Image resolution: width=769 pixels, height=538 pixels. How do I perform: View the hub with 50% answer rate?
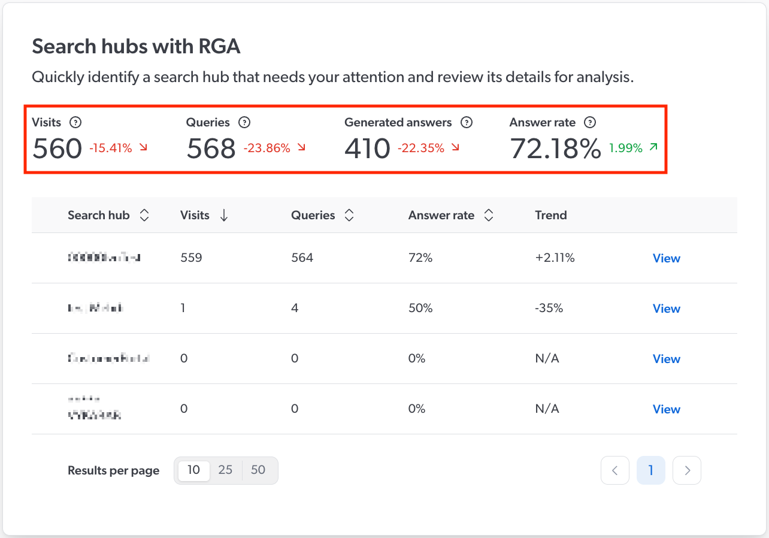[666, 309]
